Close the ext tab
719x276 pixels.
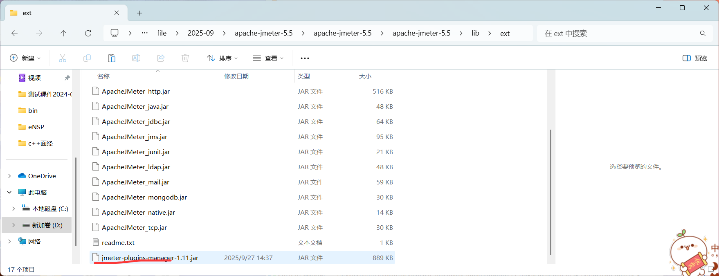tap(117, 13)
